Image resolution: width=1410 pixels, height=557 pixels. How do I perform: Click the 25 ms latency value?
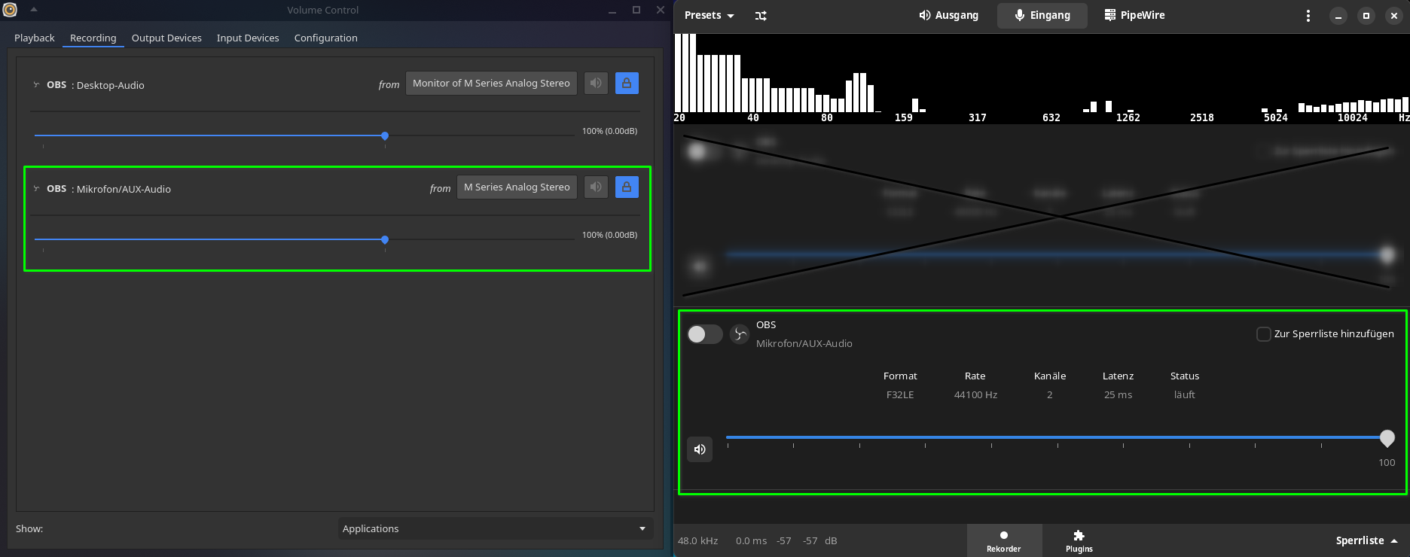pos(1118,394)
